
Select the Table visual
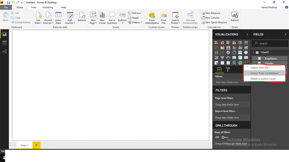(x=222, y=63)
